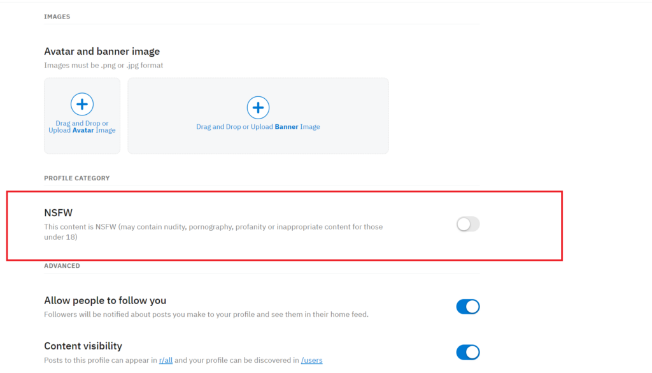Click the plus icon for Banner upload

[x=258, y=108]
